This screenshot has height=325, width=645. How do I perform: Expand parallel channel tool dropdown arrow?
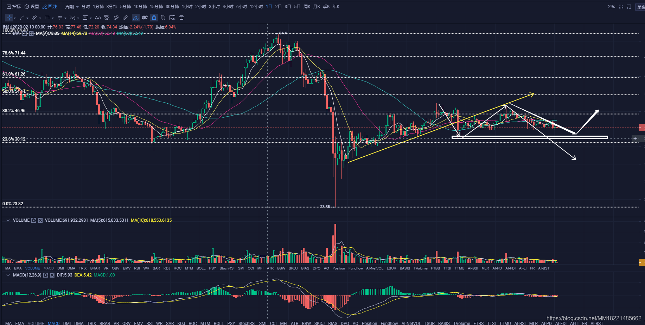(40, 18)
